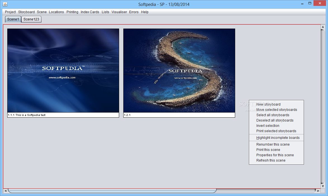Open the Help menu
Screen dimensions: 328x196
tap(145, 12)
